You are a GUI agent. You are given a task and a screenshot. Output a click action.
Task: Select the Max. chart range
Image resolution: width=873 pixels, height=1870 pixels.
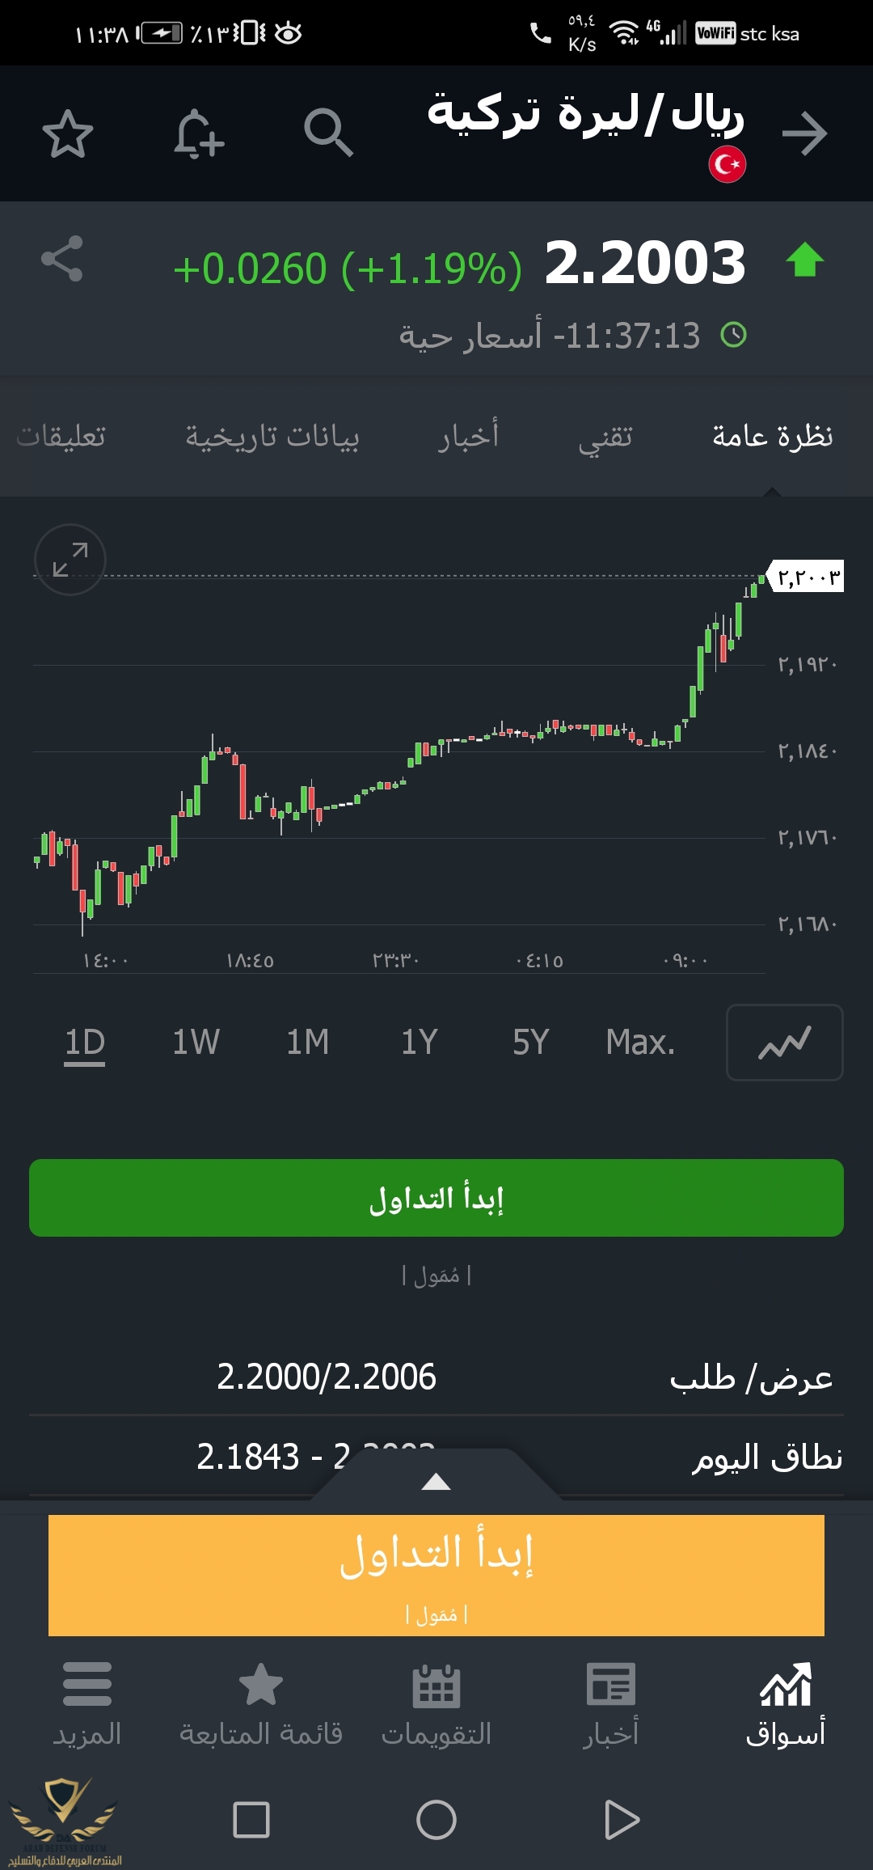pos(640,1042)
